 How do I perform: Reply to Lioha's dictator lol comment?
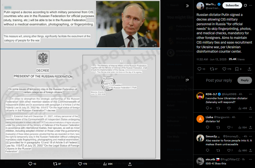[x=207, y=127]
